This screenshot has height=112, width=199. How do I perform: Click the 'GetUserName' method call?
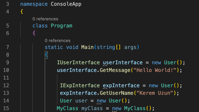point(117,93)
